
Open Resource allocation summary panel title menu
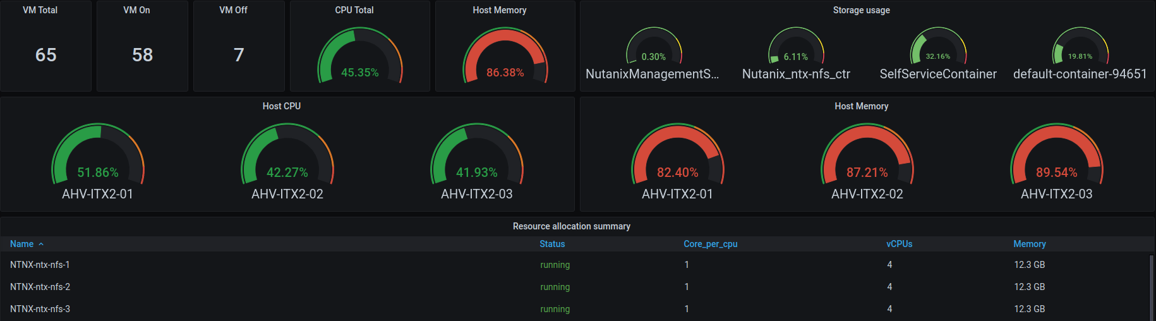coord(571,226)
